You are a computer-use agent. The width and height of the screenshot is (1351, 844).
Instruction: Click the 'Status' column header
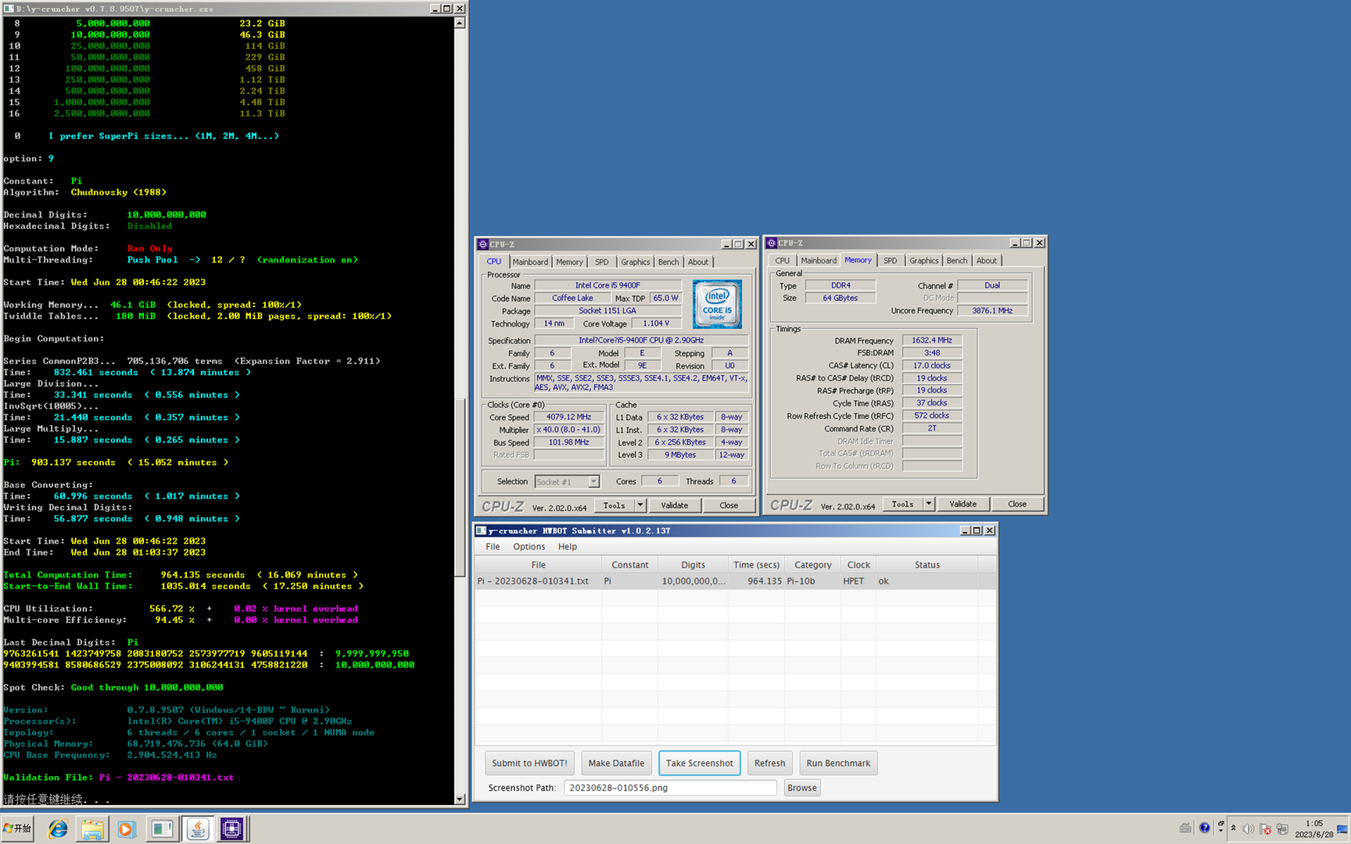[927, 565]
